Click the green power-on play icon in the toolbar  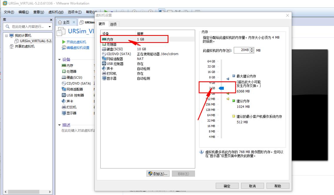tap(106, 11)
